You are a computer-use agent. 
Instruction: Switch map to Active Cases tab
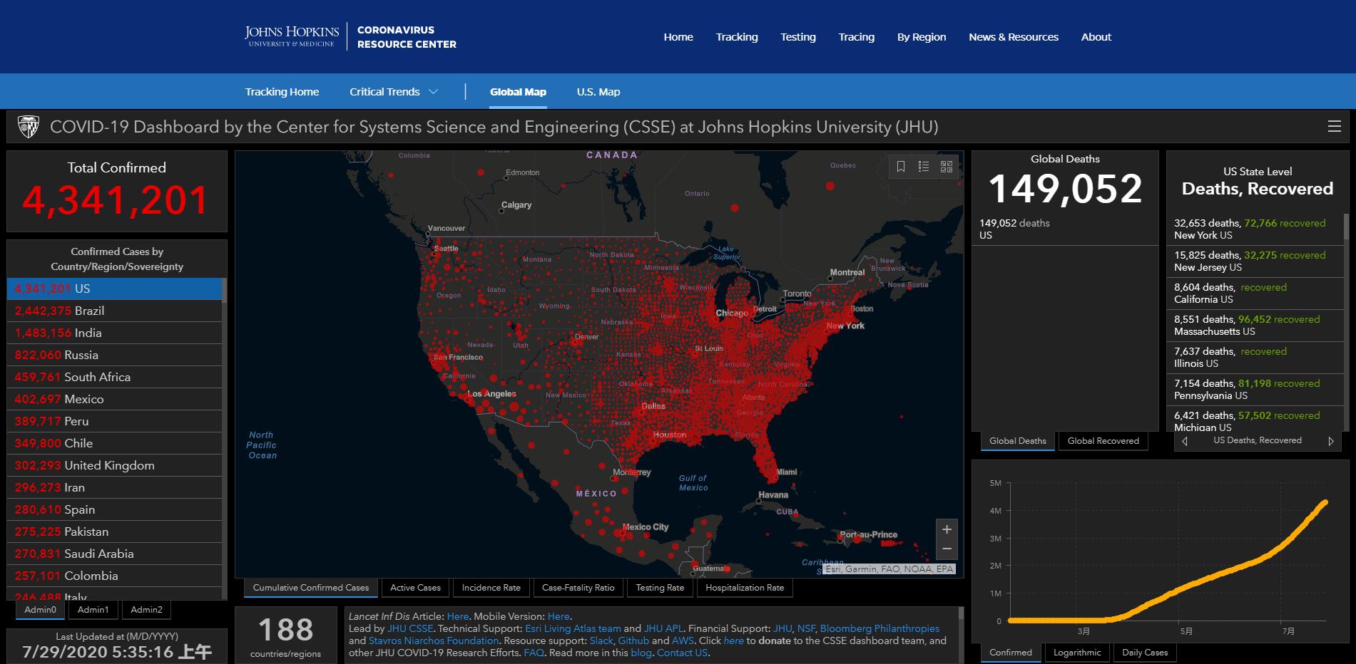415,588
